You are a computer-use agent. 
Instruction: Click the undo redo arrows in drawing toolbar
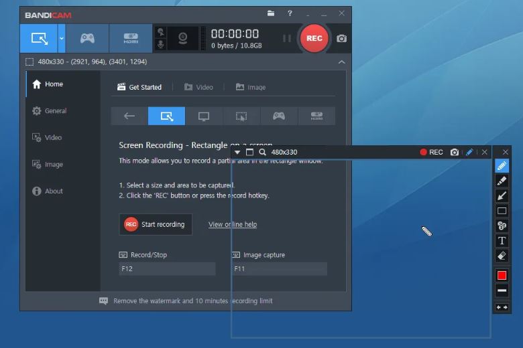(502, 307)
